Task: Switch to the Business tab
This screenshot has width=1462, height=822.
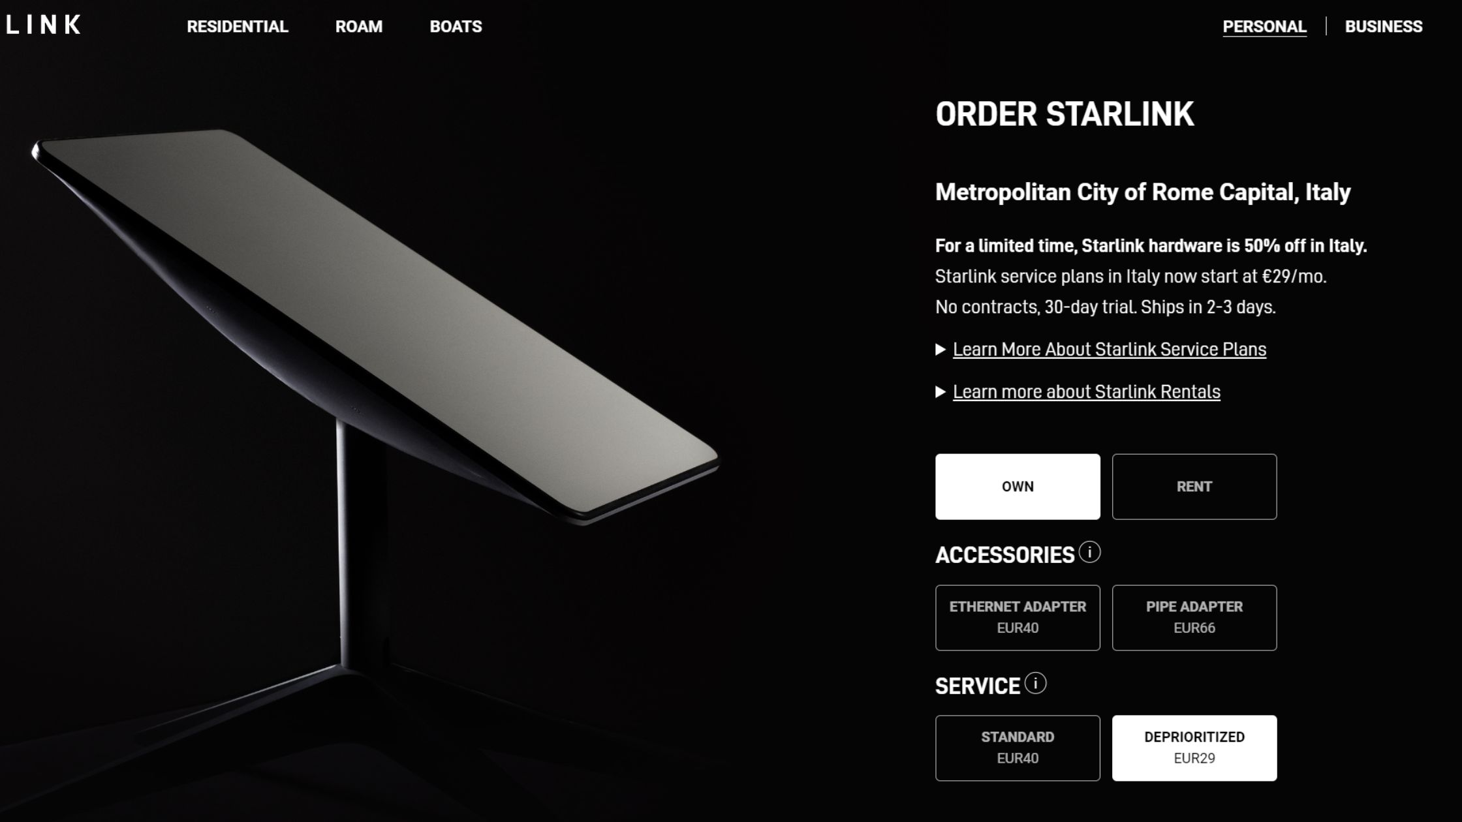Action: 1384,27
